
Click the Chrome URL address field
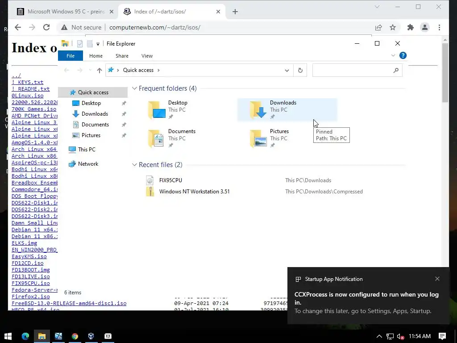(154, 27)
